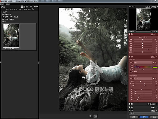Reset the 颜色 panel settings
The height and width of the screenshot is (119, 158).
click(132, 57)
